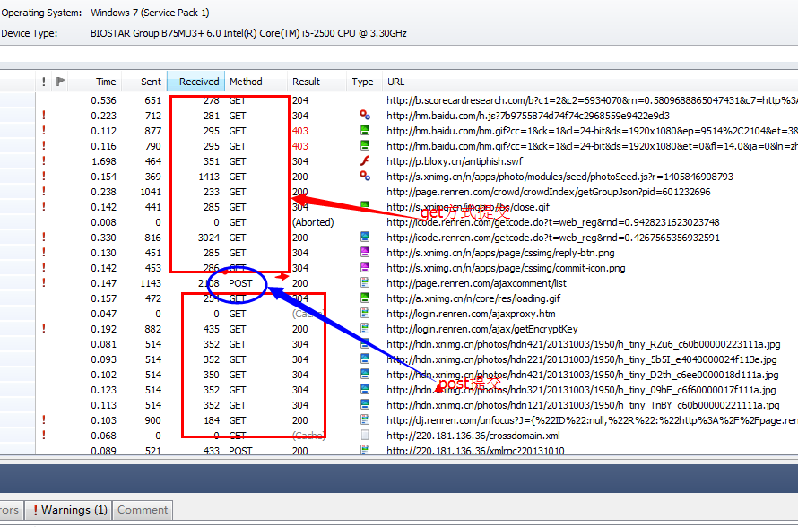Select the page icon next to ajaxproxy.htm
Viewport: 798px width, 527px height.
coord(364,314)
